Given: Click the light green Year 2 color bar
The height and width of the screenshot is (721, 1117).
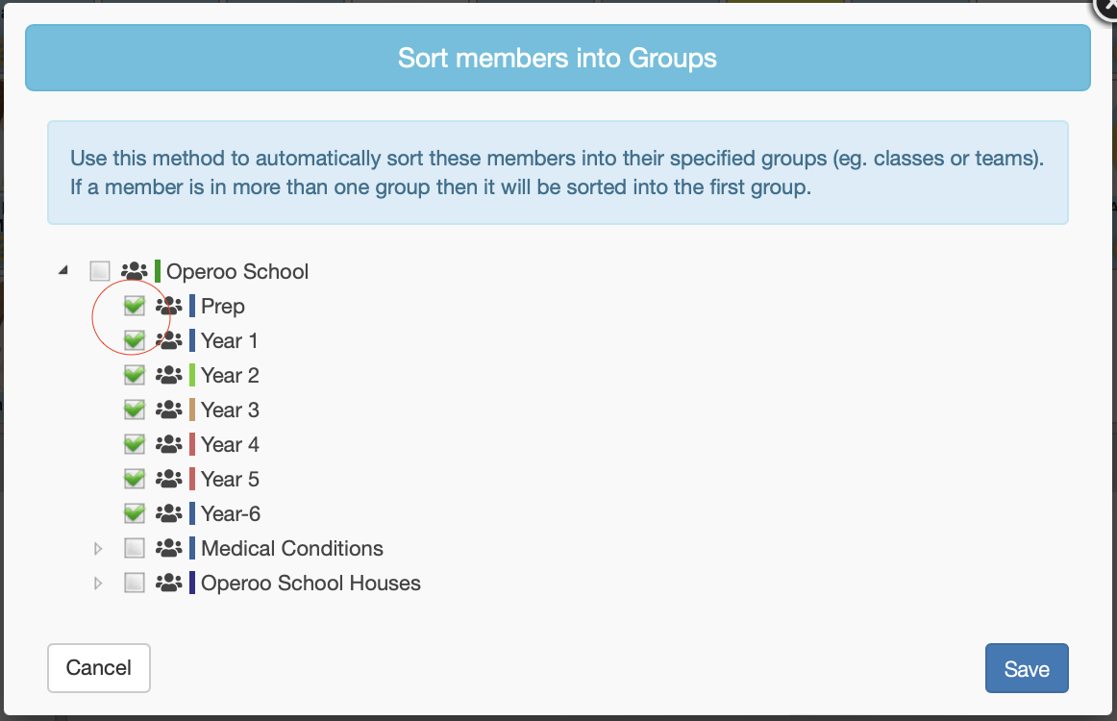Looking at the screenshot, I should pos(192,376).
